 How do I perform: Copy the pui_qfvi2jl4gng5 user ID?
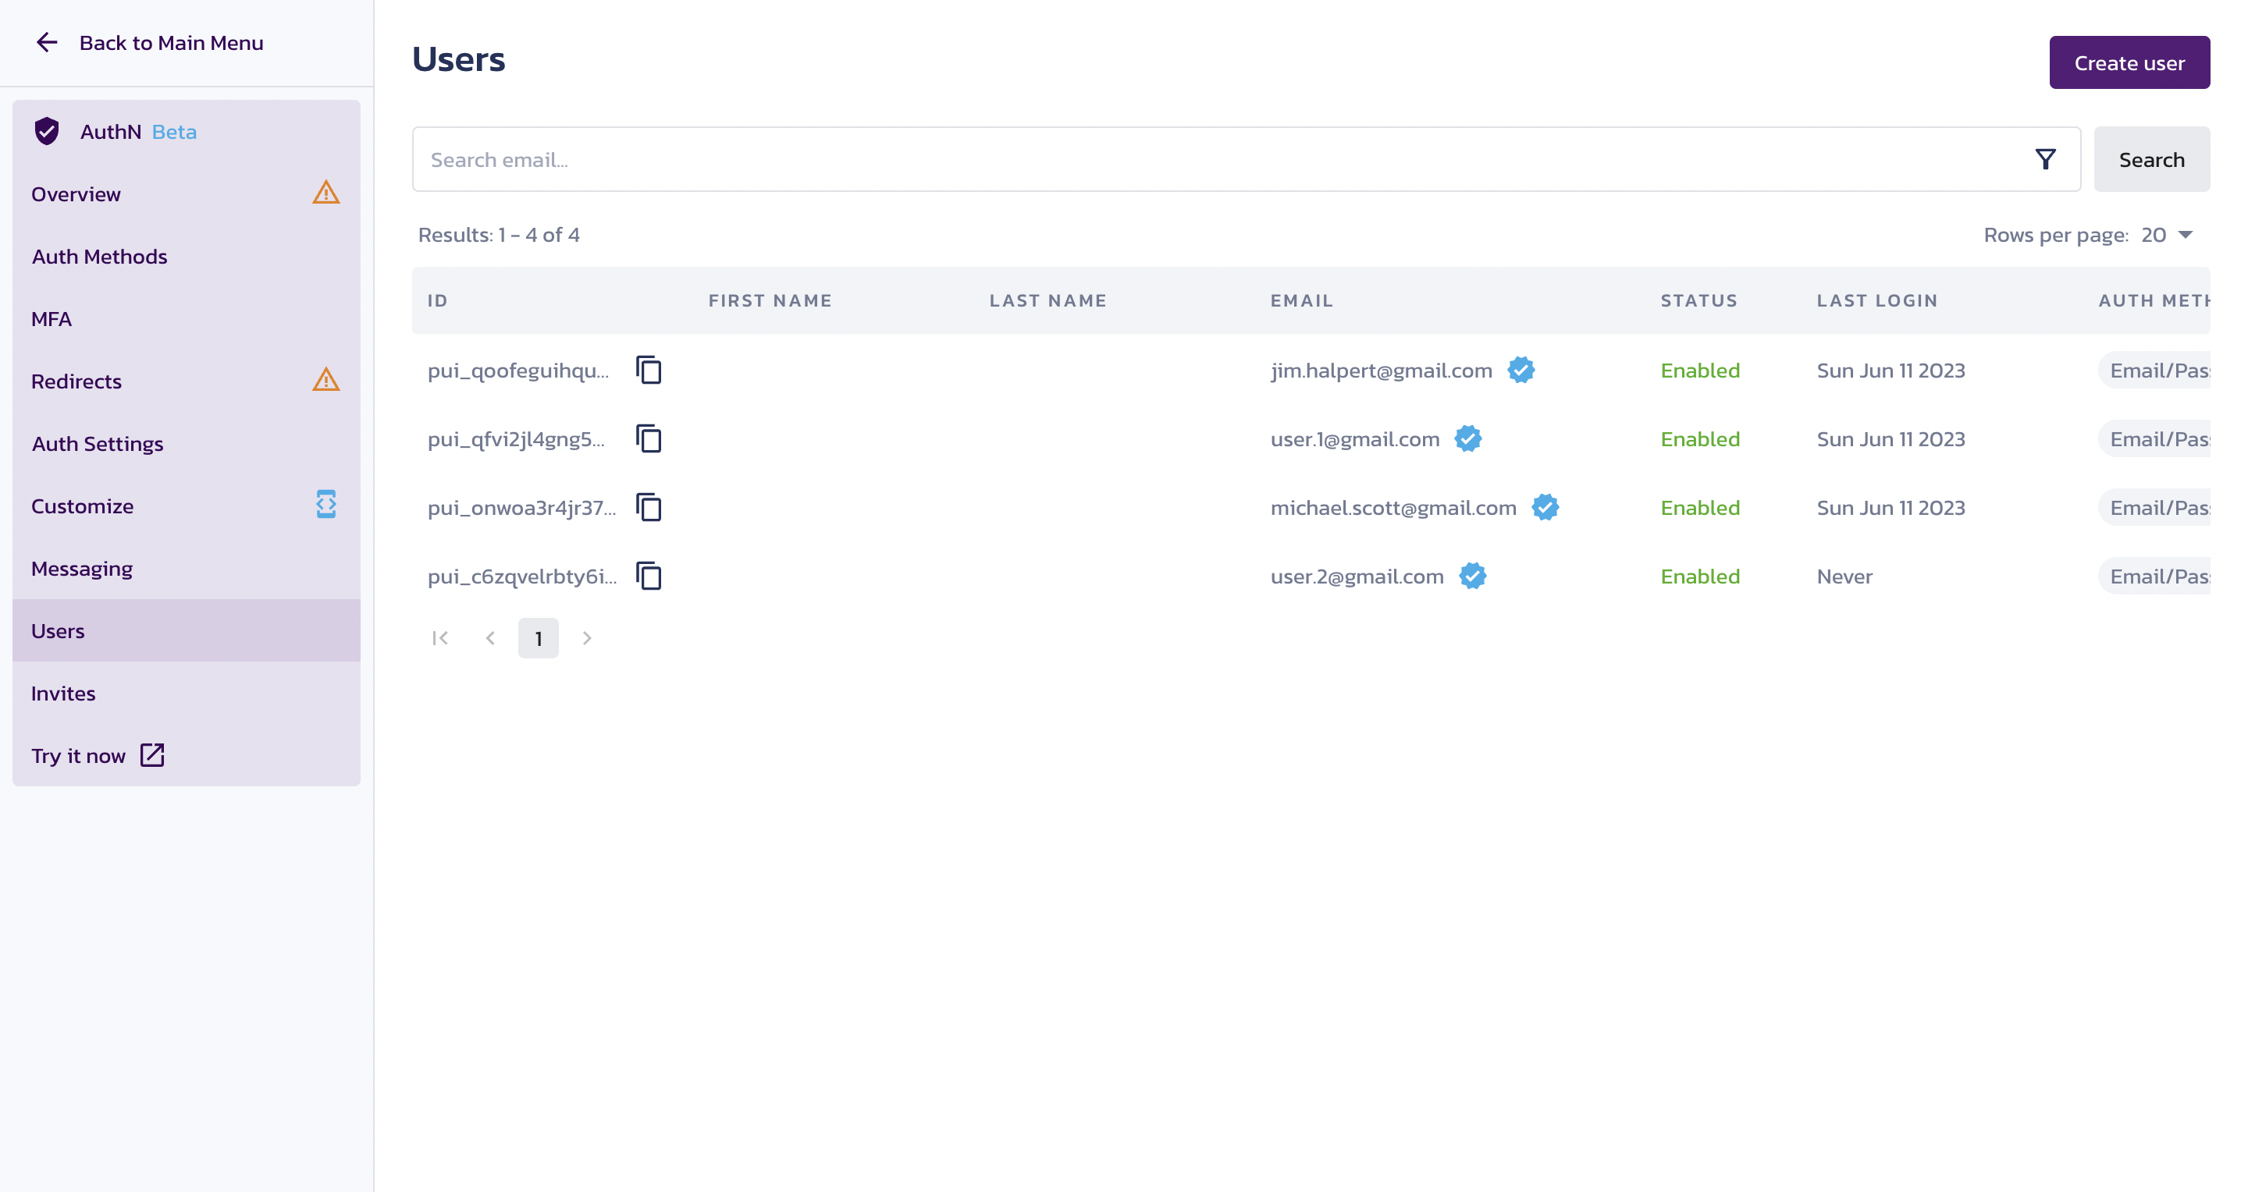[649, 438]
